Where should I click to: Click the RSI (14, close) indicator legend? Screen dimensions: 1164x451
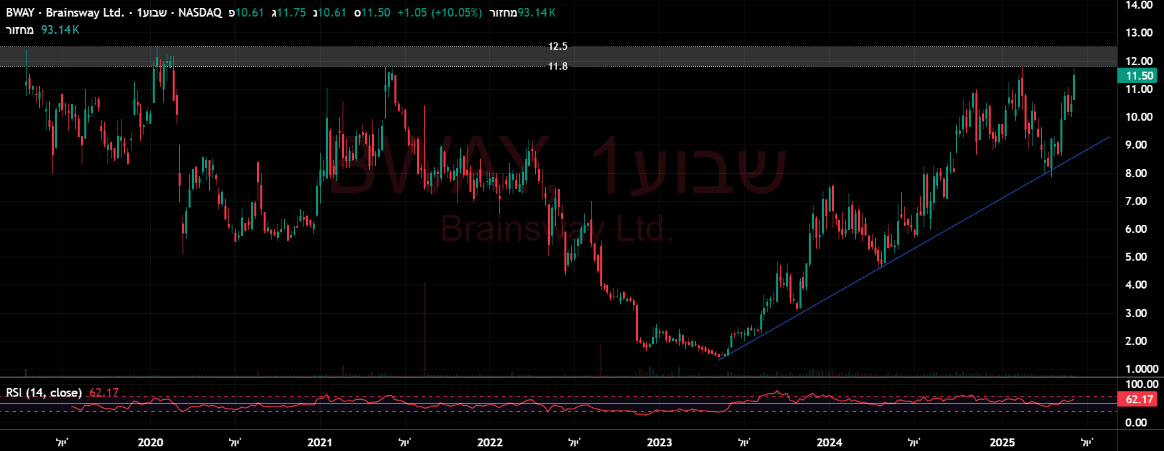[x=44, y=393]
